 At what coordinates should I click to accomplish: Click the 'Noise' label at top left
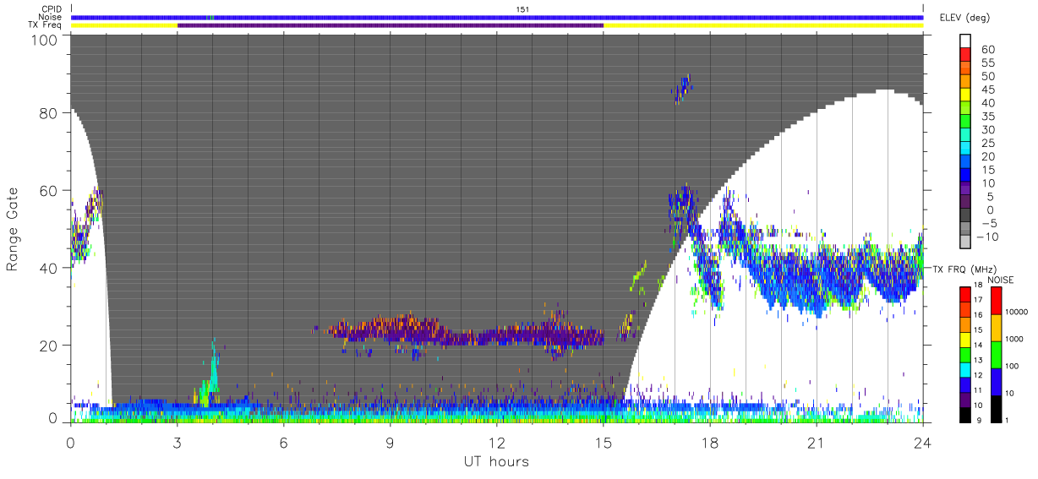coord(51,17)
